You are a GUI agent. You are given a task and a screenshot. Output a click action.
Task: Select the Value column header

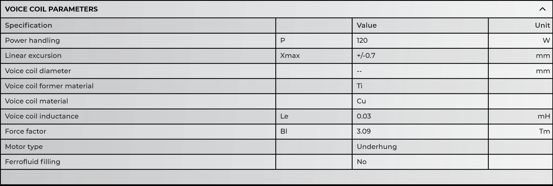[366, 25]
